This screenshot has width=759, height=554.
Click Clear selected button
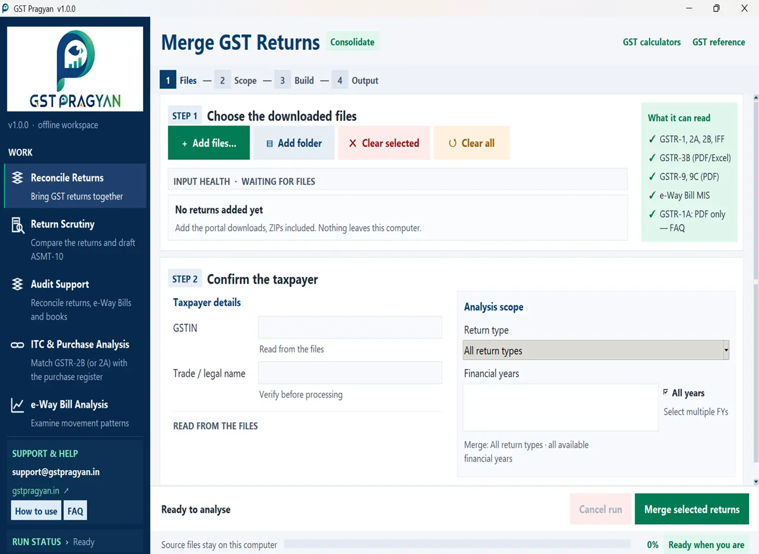click(x=384, y=143)
